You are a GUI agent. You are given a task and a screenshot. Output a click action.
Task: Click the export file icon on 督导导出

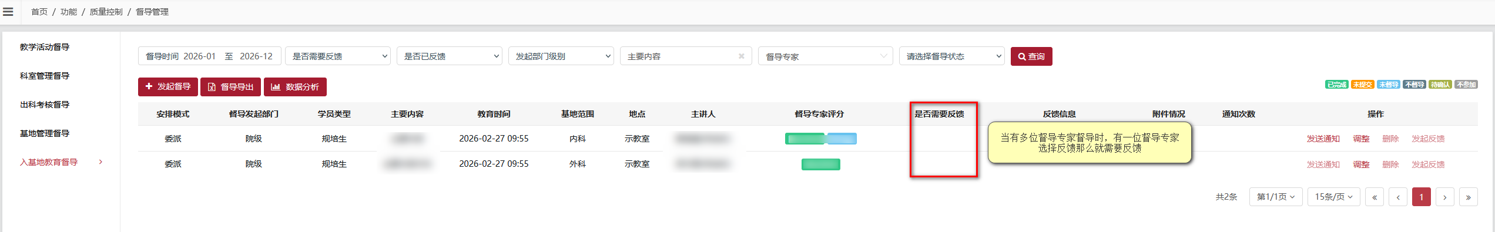[212, 87]
